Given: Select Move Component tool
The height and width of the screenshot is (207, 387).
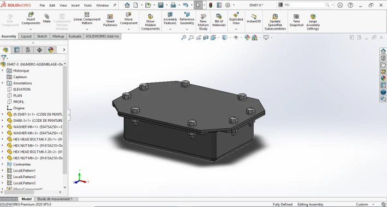Looking at the screenshot, I should pos(128,19).
